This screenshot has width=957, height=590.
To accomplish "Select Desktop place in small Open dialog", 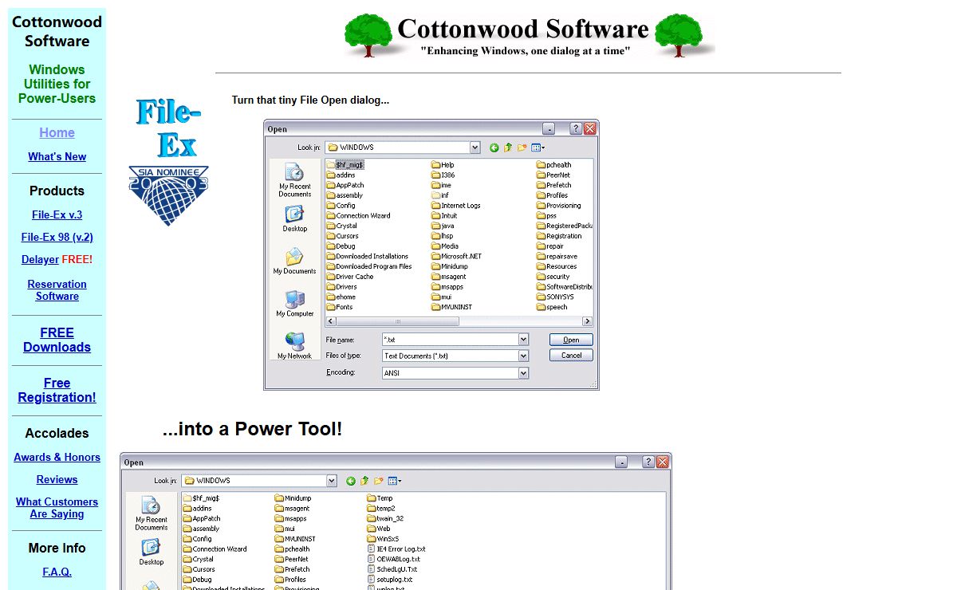I will [x=294, y=218].
